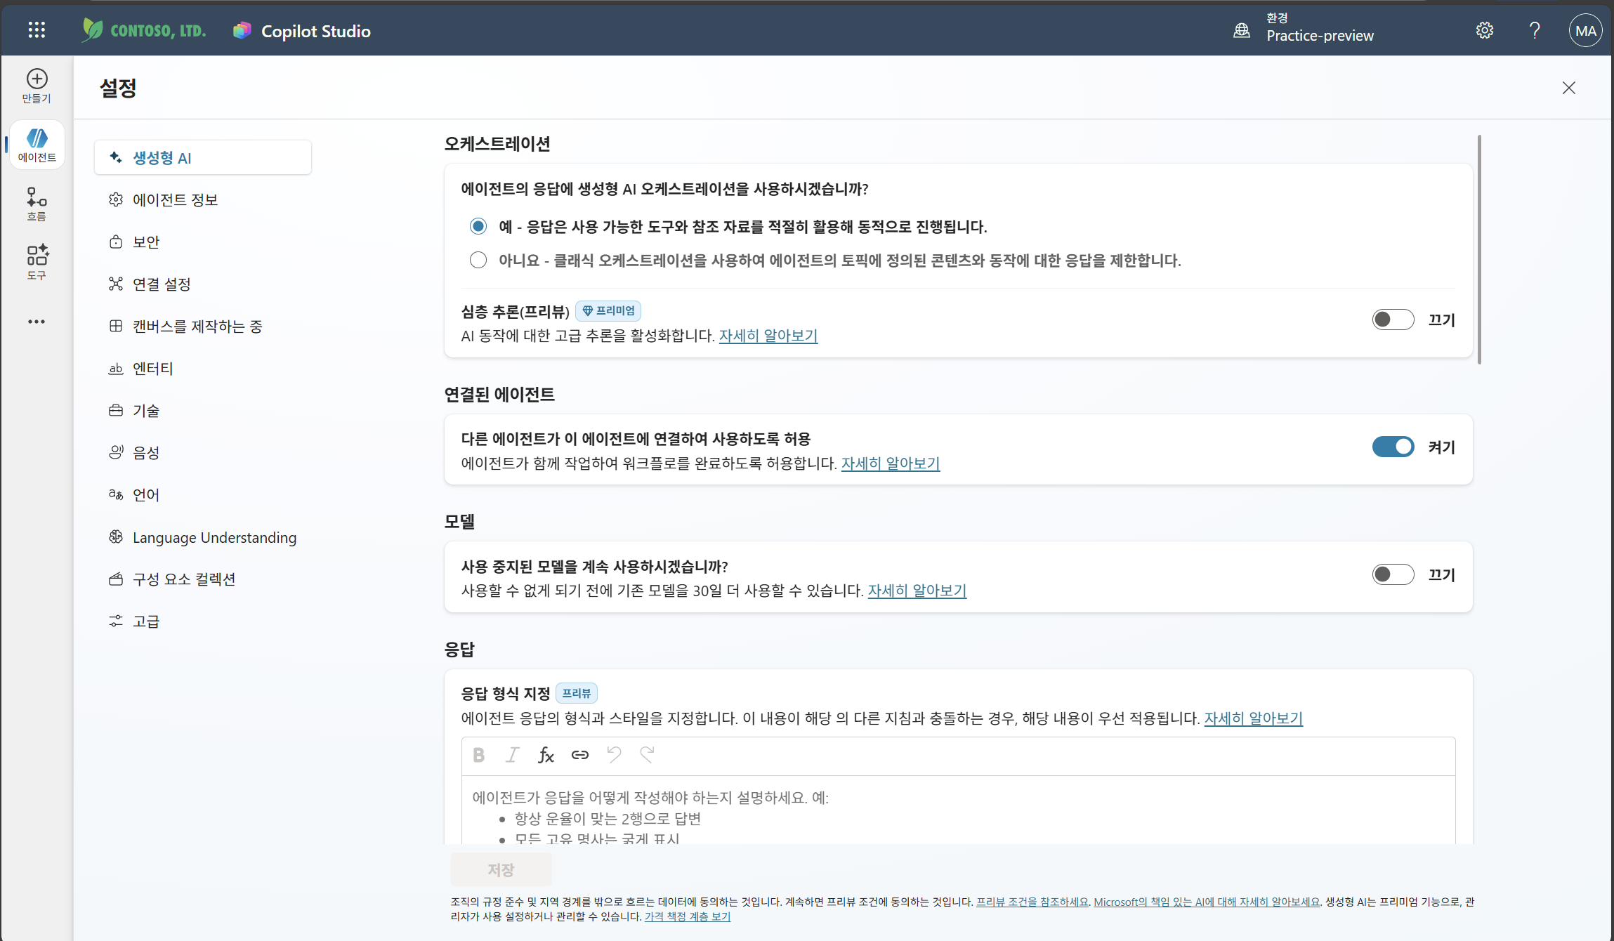This screenshot has height=941, width=1614.
Task: Open 자세히 알아보기 link for 응답 형식
Action: pos(1254,718)
